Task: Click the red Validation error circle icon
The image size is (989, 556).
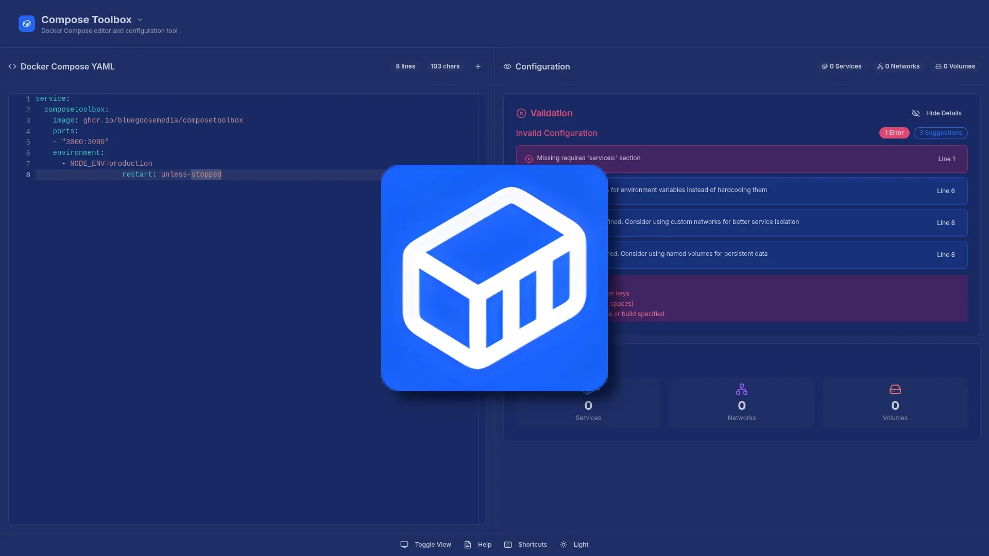Action: pos(521,113)
